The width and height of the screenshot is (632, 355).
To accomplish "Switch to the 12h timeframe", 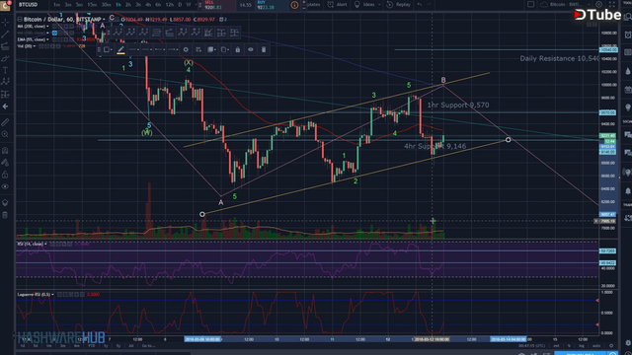I will [x=170, y=5].
